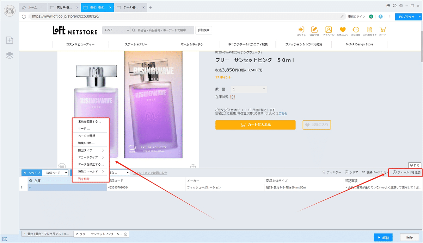Select the 在庫 column header
This screenshot has width=423, height=243.
coord(67,180)
